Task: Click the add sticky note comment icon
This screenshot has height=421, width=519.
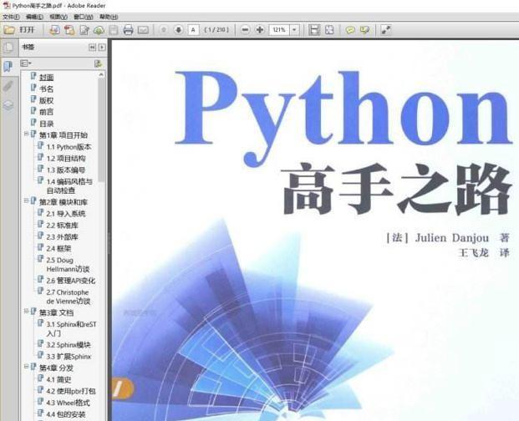Action: (x=350, y=30)
